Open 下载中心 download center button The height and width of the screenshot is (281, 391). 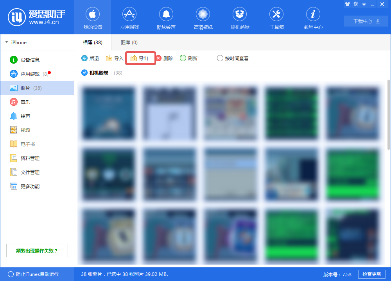pyautogui.click(x=366, y=21)
